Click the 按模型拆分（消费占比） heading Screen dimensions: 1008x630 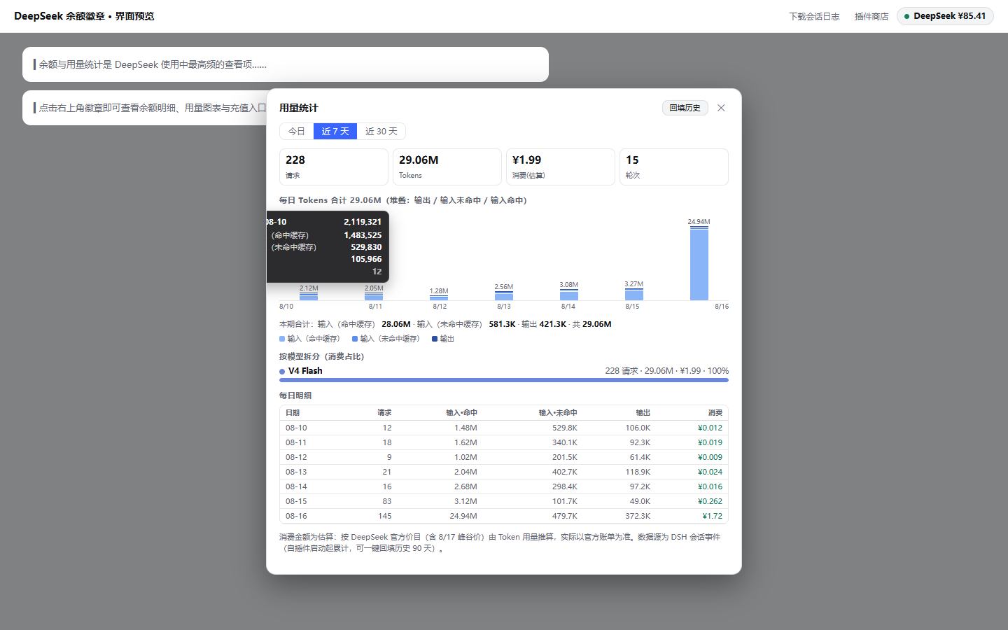[321, 356]
